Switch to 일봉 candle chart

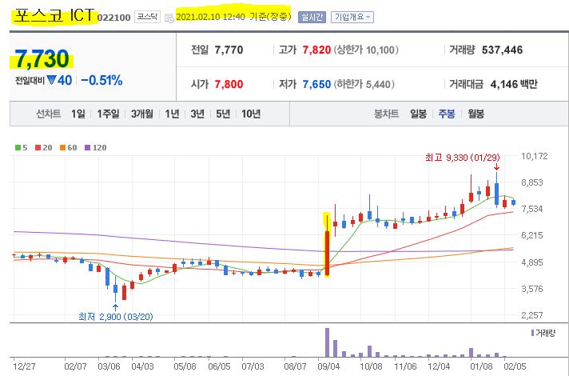[x=418, y=114]
